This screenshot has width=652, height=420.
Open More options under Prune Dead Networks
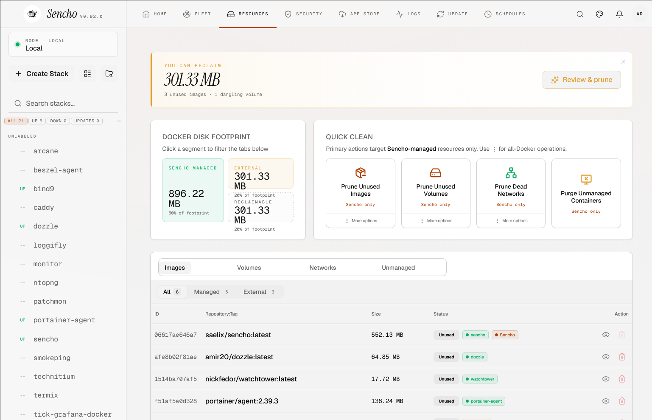[x=511, y=221]
